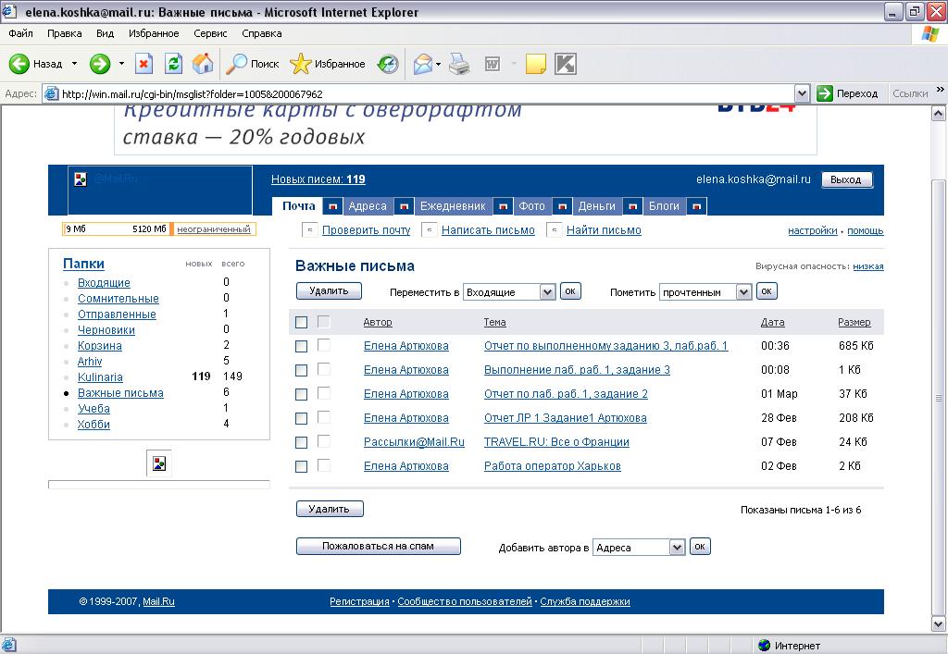Image resolution: width=948 pixels, height=654 pixels.
Task: Open the Файл menu
Action: [x=20, y=33]
